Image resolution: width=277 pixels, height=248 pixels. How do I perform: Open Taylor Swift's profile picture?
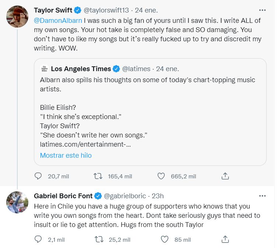(x=17, y=17)
